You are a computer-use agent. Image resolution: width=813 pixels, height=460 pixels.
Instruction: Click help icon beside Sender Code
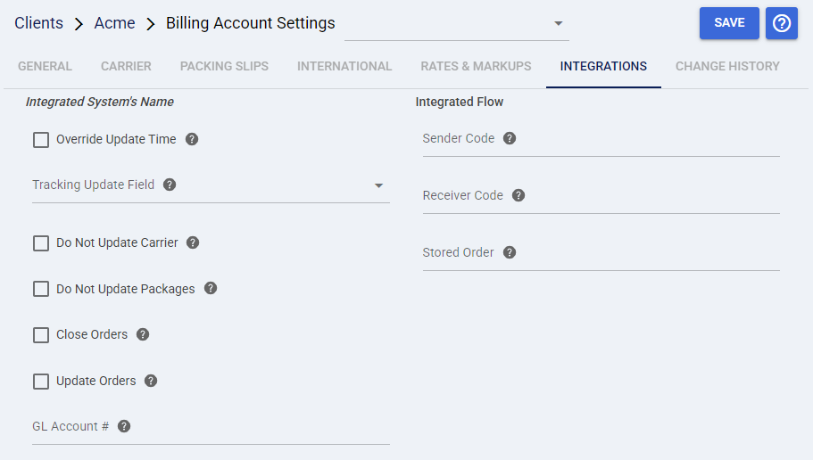[510, 138]
